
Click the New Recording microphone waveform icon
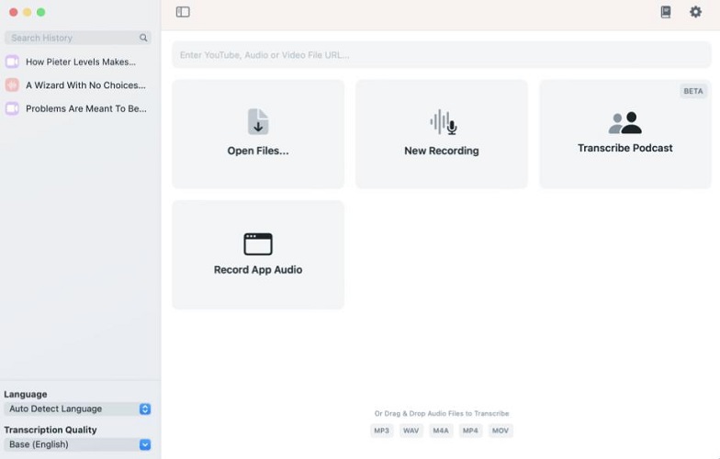click(443, 122)
